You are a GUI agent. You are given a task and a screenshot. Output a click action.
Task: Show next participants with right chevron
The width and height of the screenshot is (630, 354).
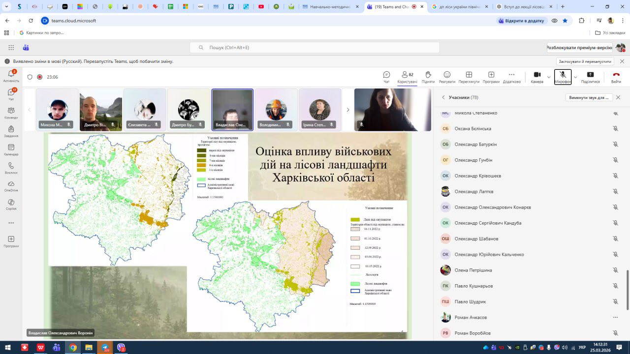[x=348, y=110]
